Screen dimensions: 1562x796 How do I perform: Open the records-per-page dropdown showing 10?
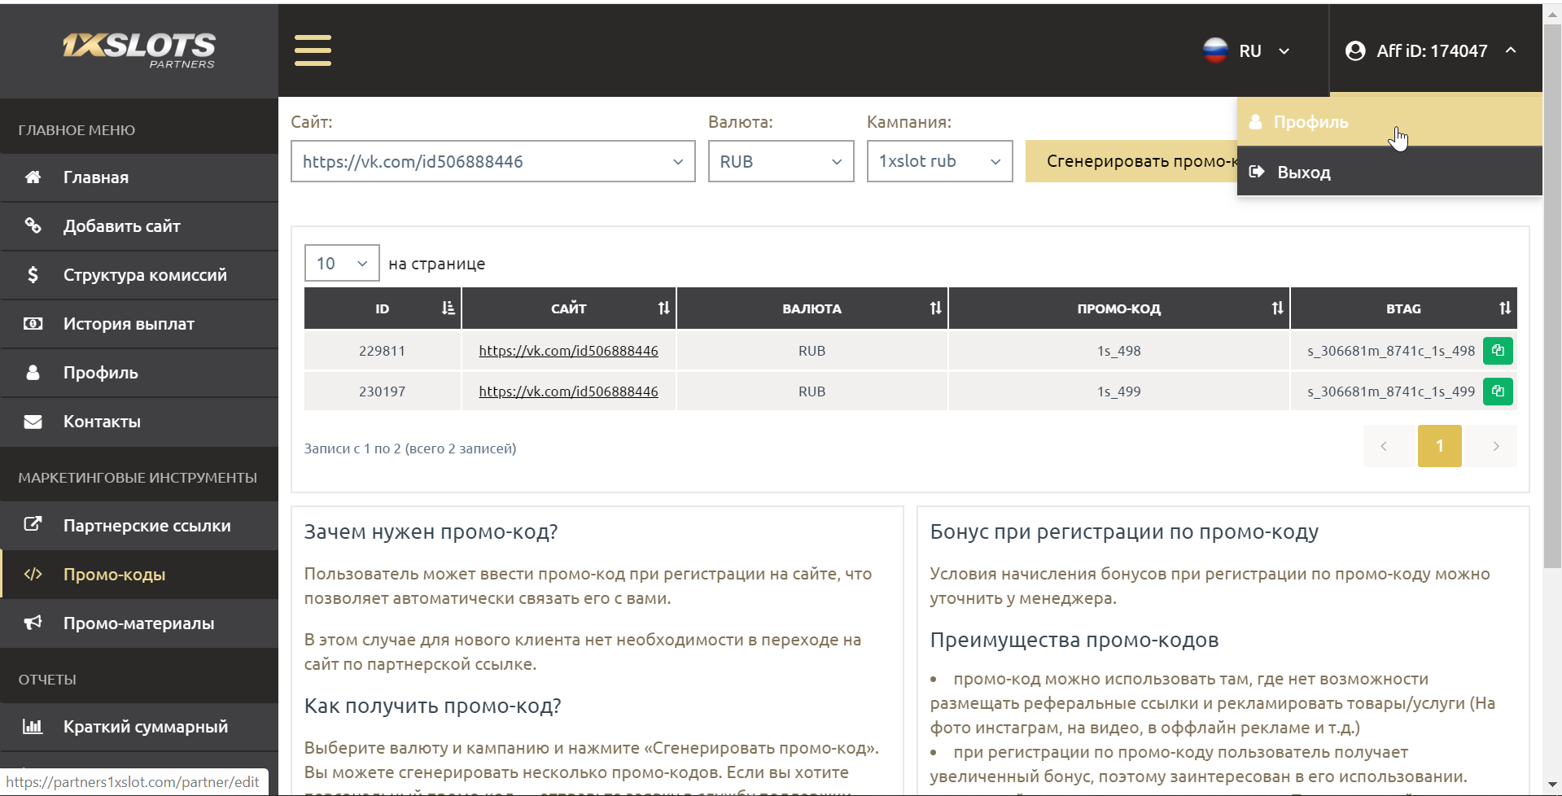coord(341,262)
